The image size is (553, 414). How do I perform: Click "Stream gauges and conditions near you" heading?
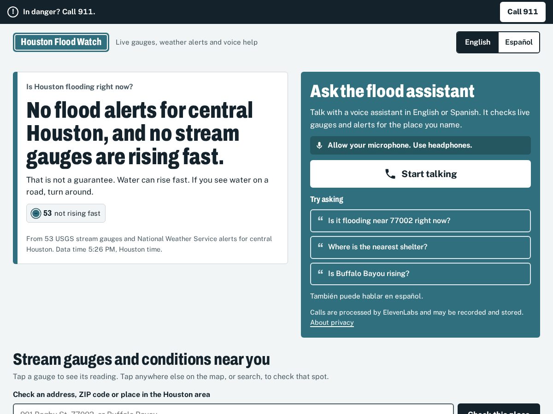pyautogui.click(x=141, y=359)
